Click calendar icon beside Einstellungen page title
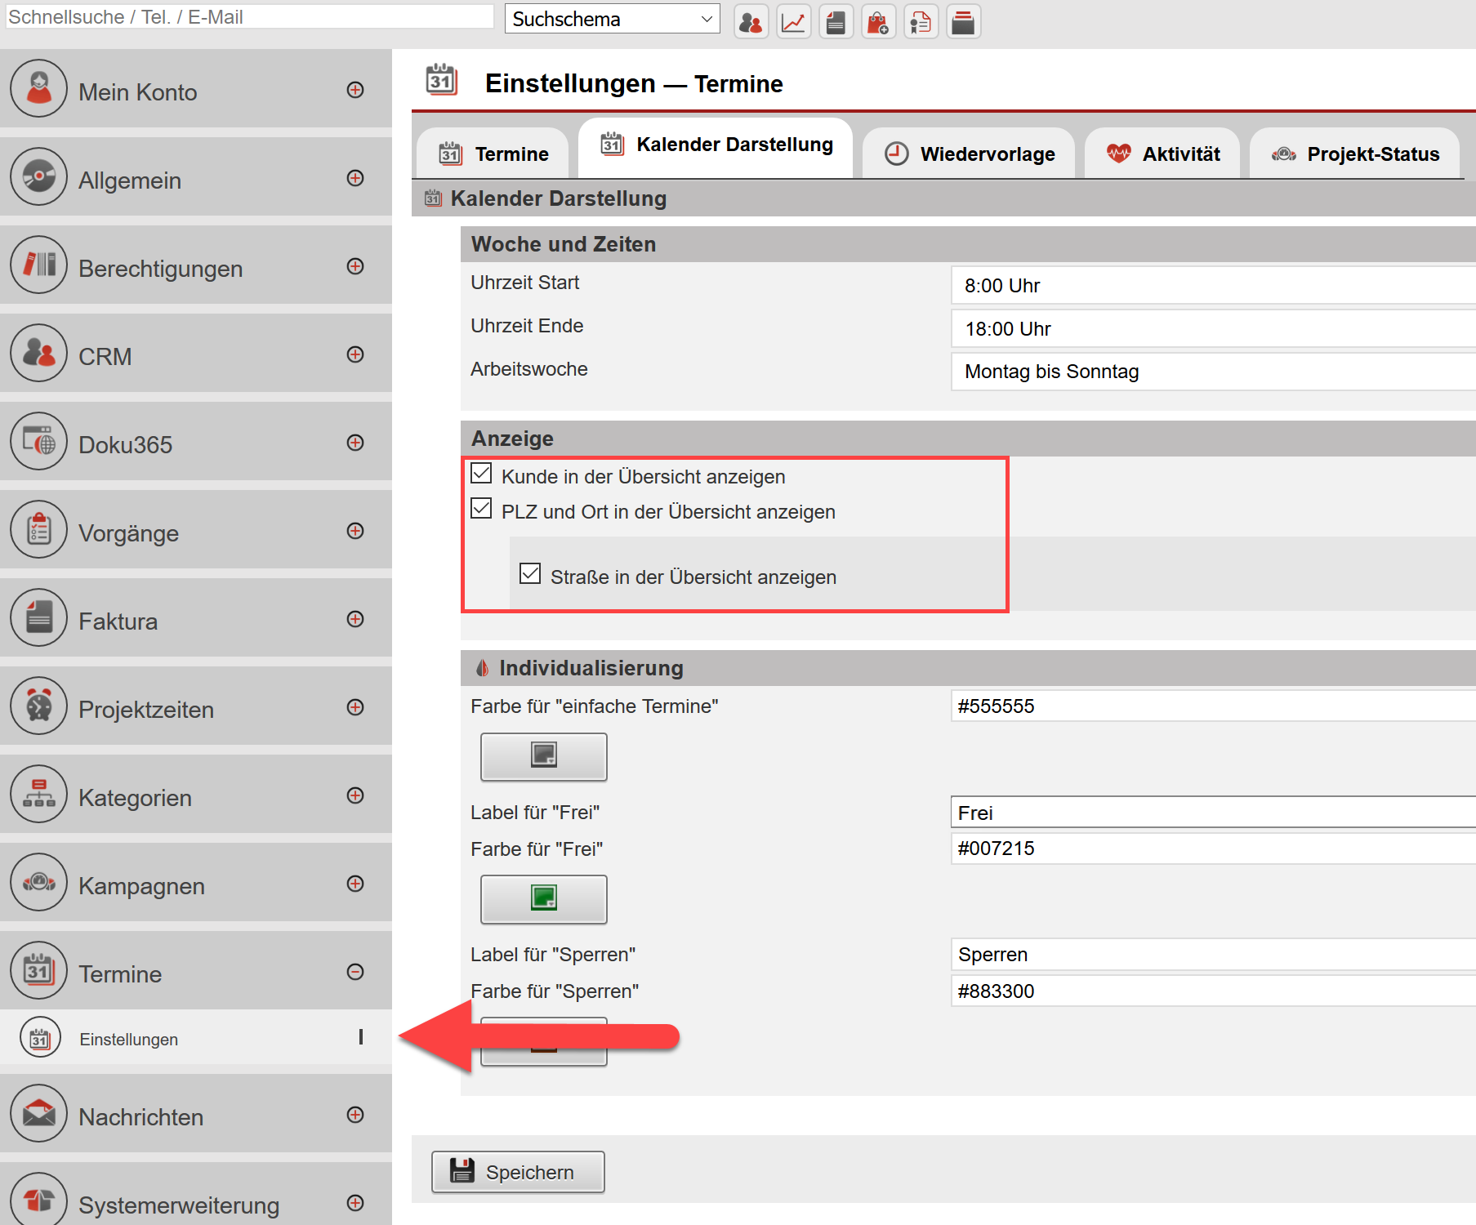Screen dimensions: 1476x1225 point(441,80)
